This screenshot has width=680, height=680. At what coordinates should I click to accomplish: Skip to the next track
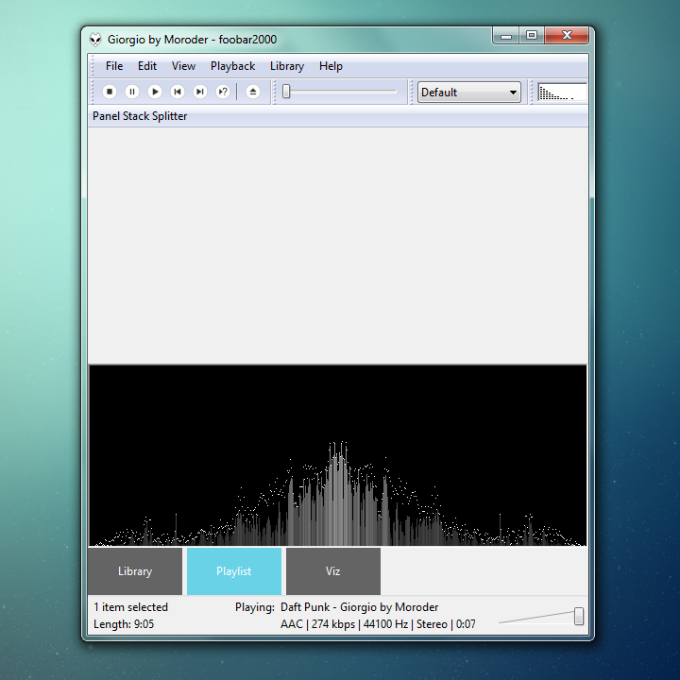[199, 92]
